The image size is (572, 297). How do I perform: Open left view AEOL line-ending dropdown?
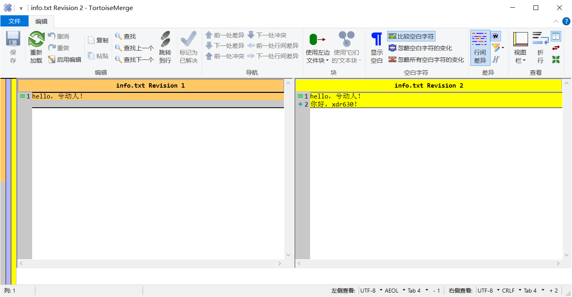pyautogui.click(x=394, y=291)
